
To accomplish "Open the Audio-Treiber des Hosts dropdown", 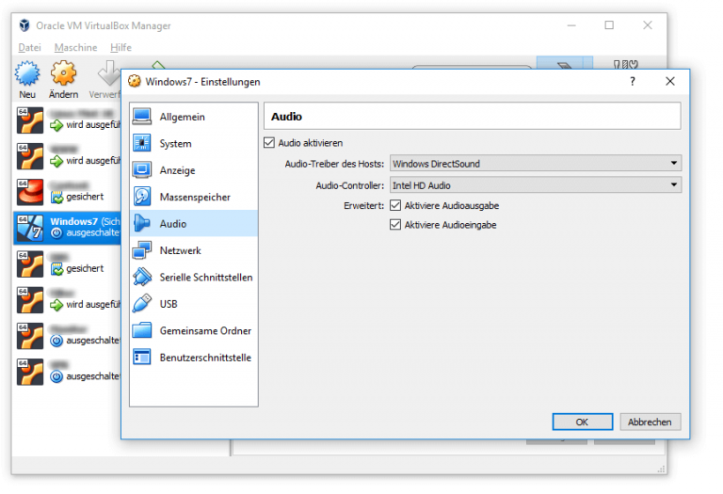I will coord(536,163).
